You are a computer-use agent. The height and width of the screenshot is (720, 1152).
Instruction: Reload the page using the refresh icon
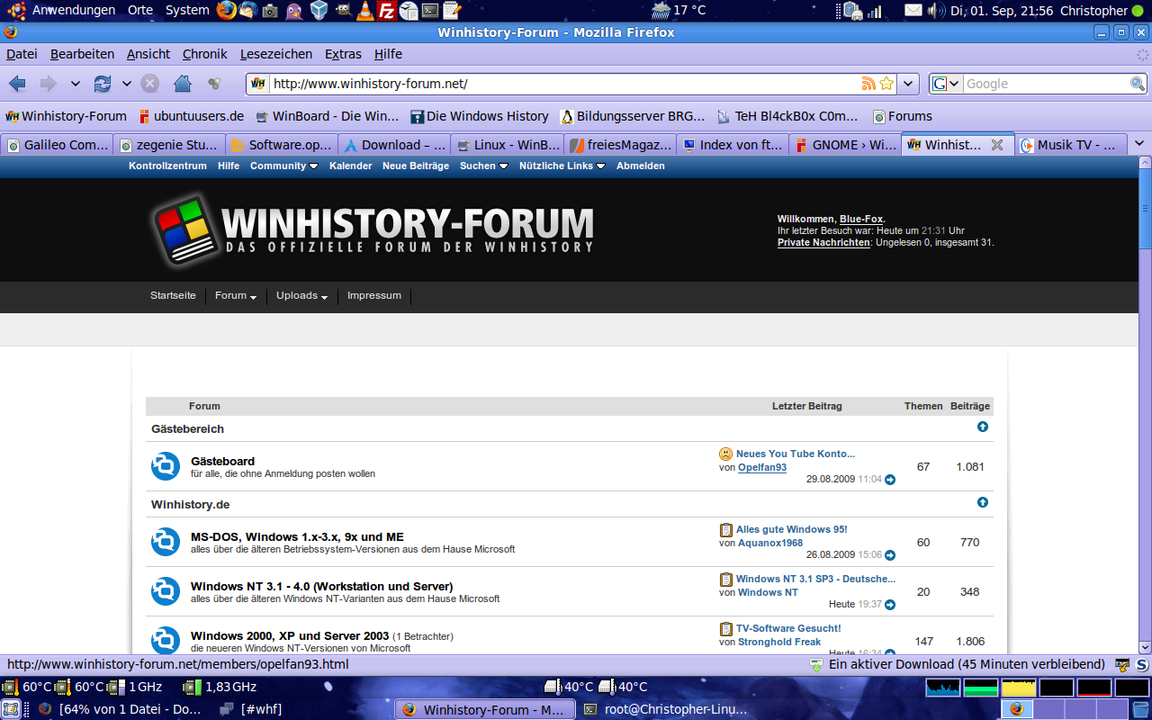pos(103,84)
